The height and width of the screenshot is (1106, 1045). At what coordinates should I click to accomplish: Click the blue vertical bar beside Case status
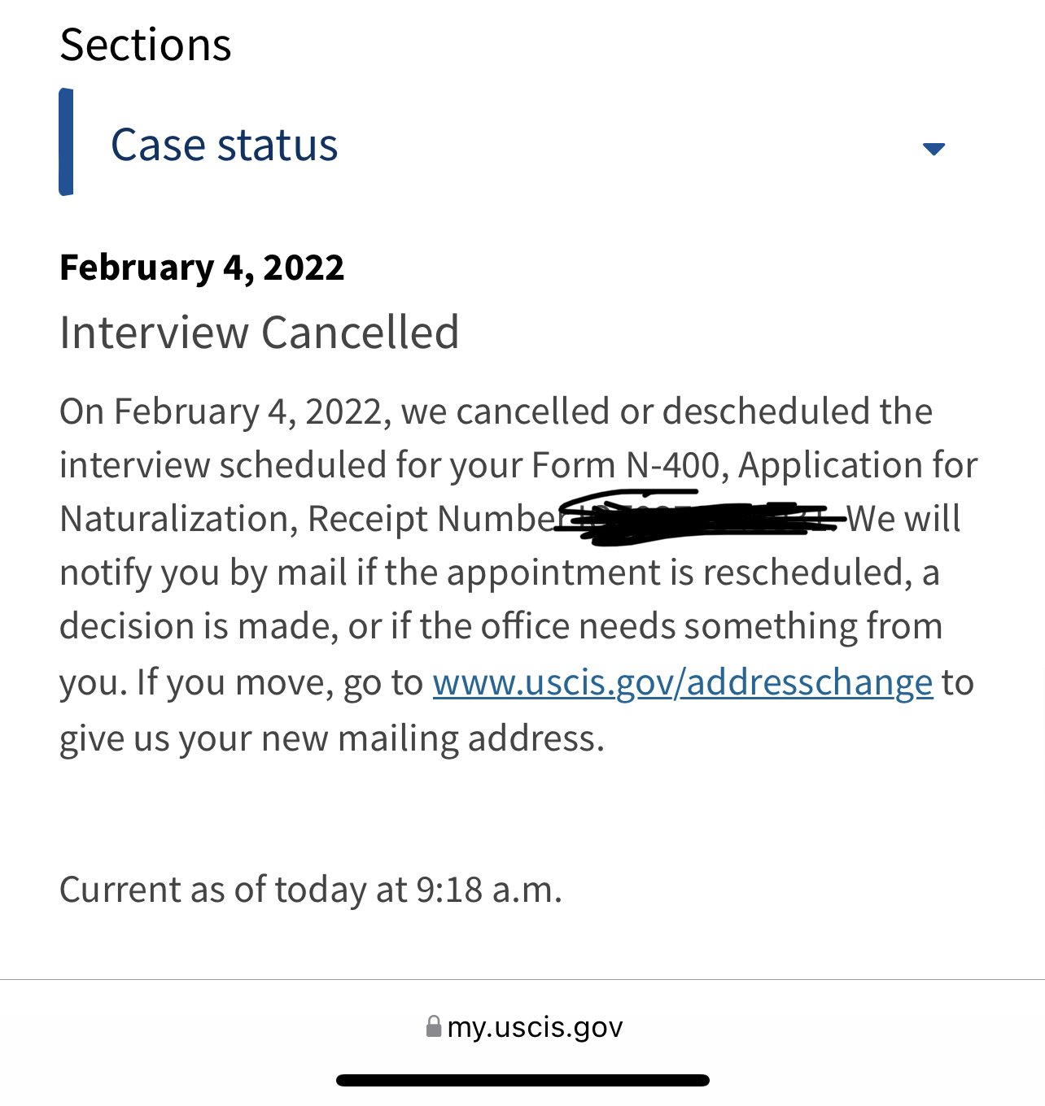click(66, 142)
